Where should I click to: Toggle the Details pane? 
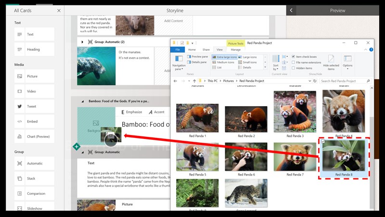point(197,62)
